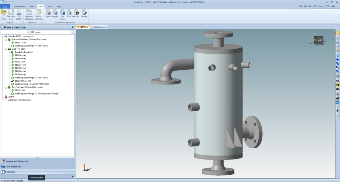Select Elbow N1 (2" s80) in tree

coord(23,81)
